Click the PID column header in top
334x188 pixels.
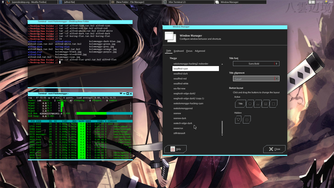coord(33,121)
